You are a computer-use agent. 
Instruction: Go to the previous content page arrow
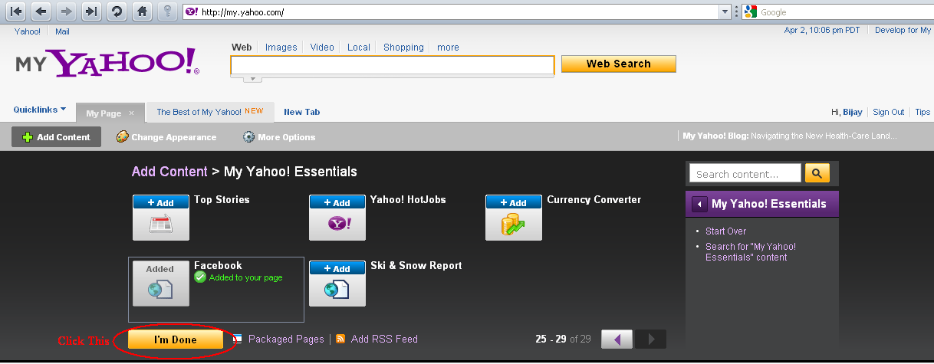pyautogui.click(x=617, y=339)
